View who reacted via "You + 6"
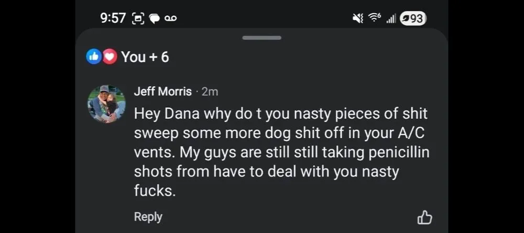The height and width of the screenshot is (233, 524). tap(145, 57)
